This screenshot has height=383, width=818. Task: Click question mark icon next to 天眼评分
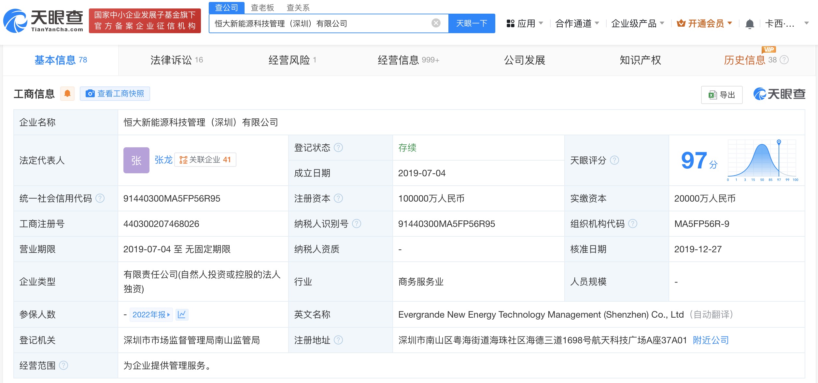614,160
